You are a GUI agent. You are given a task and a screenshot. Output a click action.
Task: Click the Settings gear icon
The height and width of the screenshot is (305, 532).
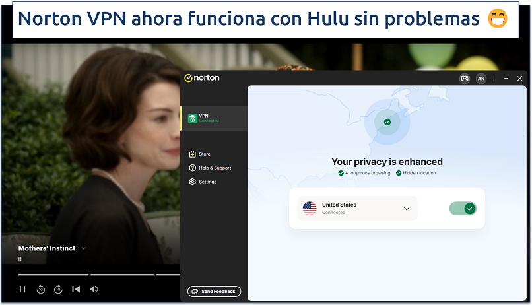click(x=192, y=182)
